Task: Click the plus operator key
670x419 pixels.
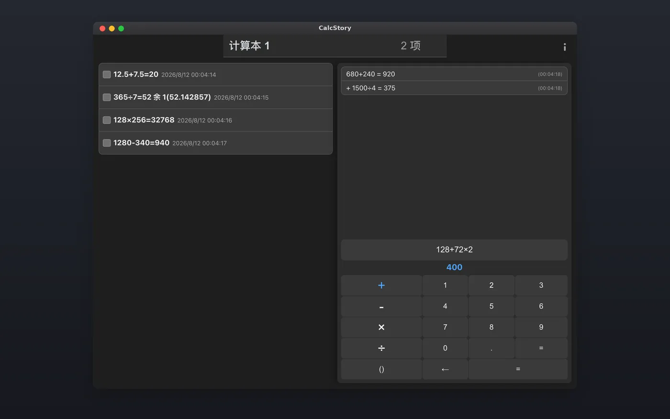Action: [x=381, y=285]
